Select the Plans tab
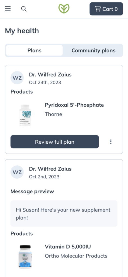This screenshot has width=128, height=277. pos(34,51)
